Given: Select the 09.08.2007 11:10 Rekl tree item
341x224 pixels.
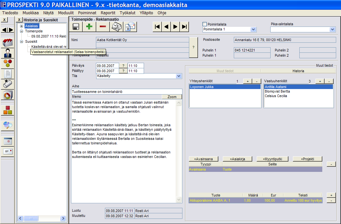Looking at the screenshot, I should coord(48,36).
